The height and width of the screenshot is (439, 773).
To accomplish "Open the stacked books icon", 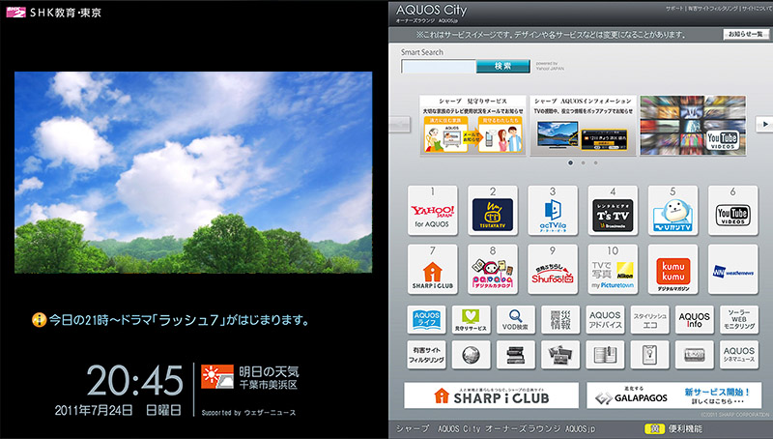I will click(x=516, y=355).
